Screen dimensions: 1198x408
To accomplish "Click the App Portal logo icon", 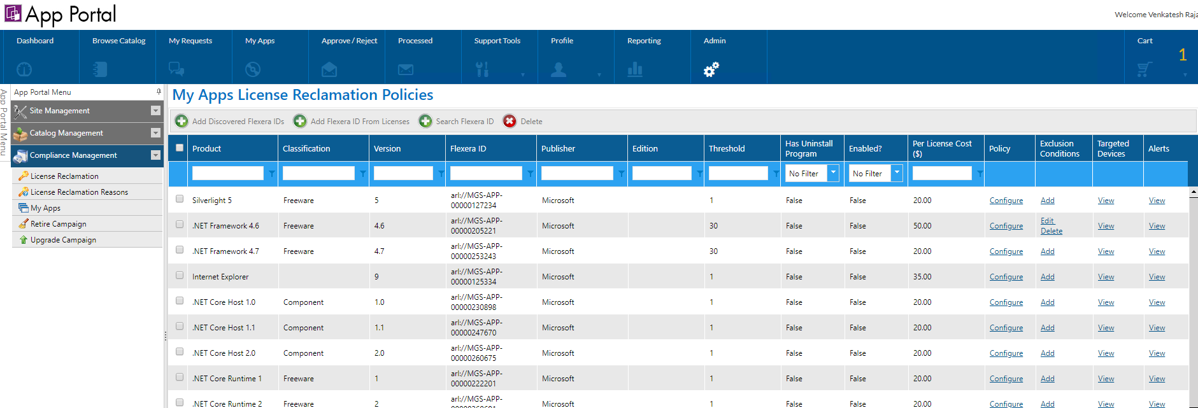I will point(13,13).
